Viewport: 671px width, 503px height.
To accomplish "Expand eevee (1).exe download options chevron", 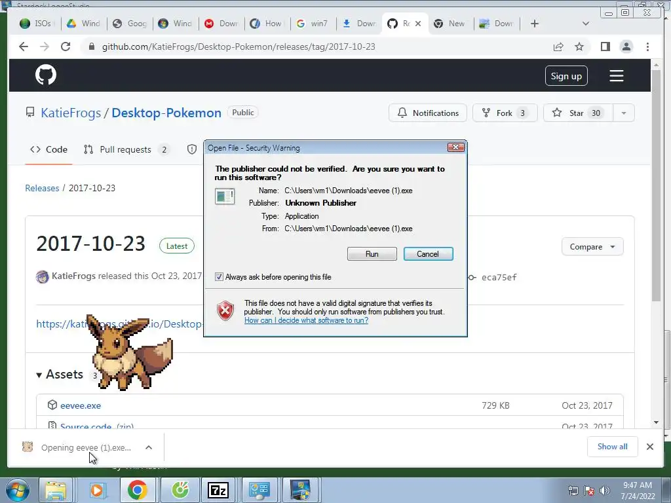I will pos(149,447).
